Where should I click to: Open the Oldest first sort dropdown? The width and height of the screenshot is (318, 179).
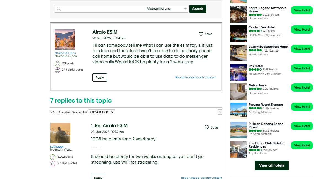click(102, 112)
